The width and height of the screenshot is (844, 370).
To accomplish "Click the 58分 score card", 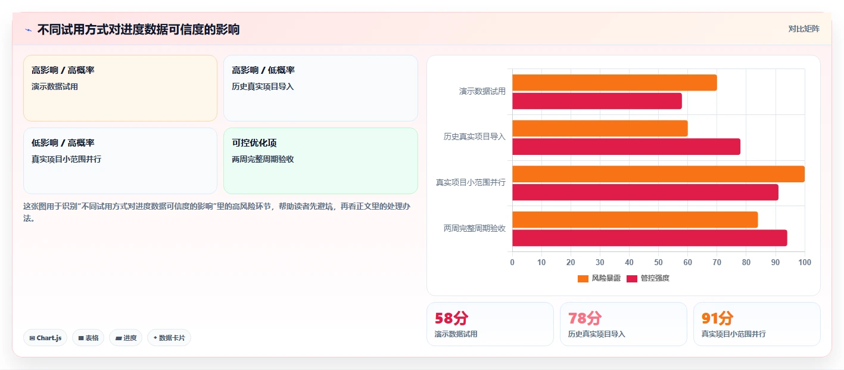I will click(x=490, y=324).
